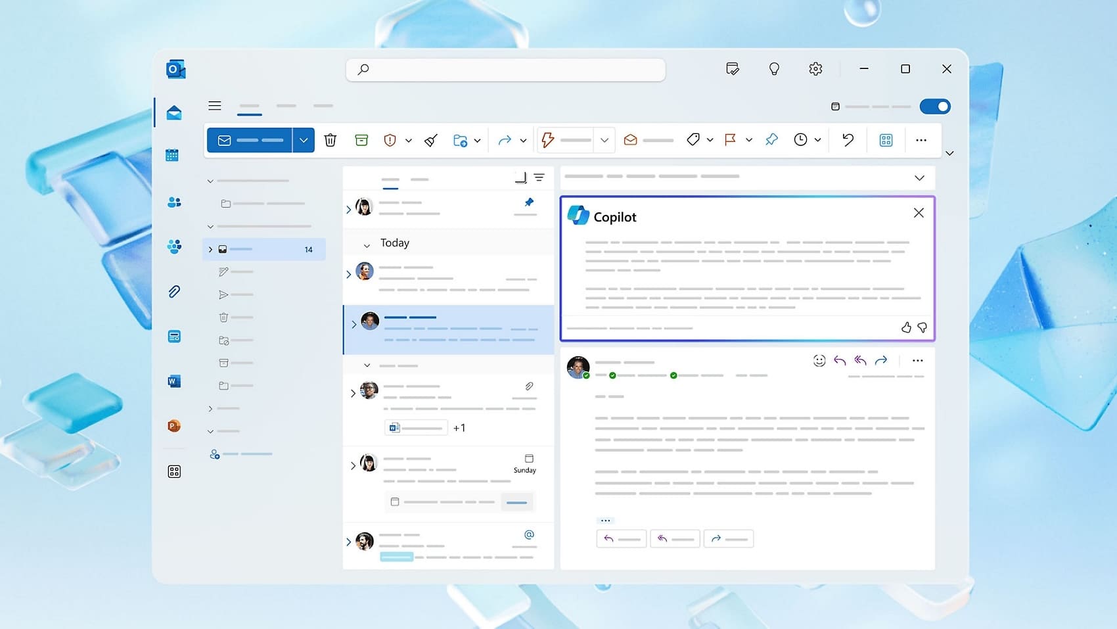Pin the email using the pin toolbar icon

click(771, 140)
